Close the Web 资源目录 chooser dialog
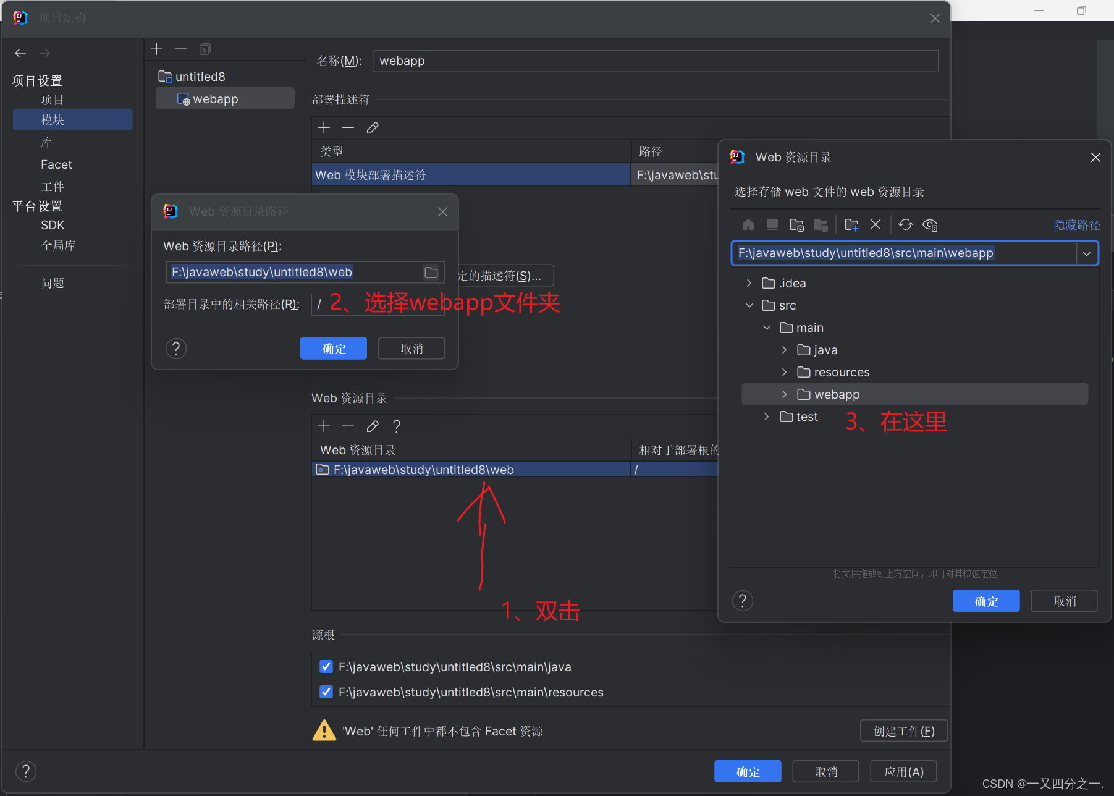The height and width of the screenshot is (796, 1114). pyautogui.click(x=1095, y=158)
